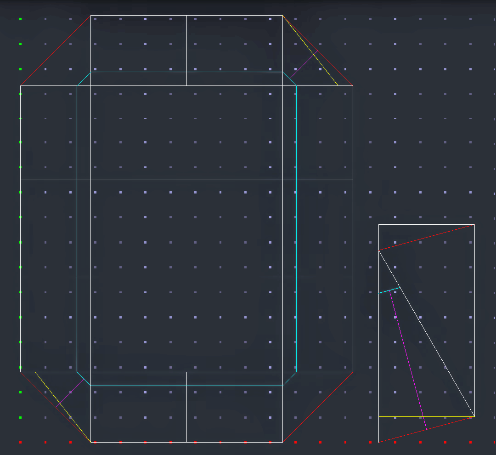Select the short cyan diagonal at upper-left inner corner
This screenshot has width=496, height=455.
pyautogui.click(x=84, y=79)
